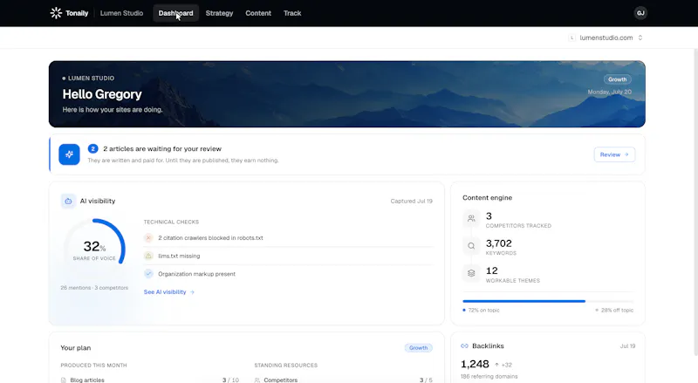
Task: Click 'Organization markup present' row
Action: [x=289, y=274]
